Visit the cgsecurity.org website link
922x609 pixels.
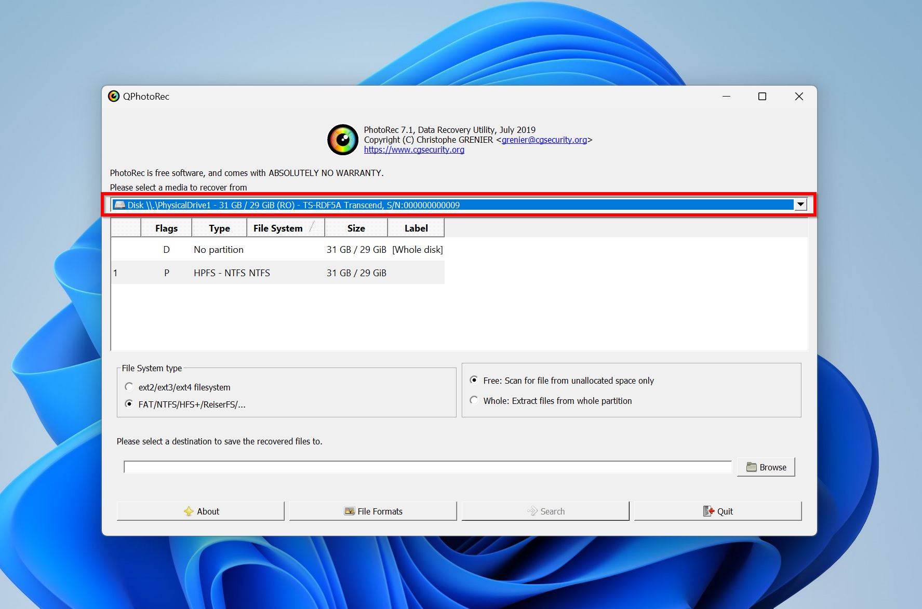click(x=413, y=150)
